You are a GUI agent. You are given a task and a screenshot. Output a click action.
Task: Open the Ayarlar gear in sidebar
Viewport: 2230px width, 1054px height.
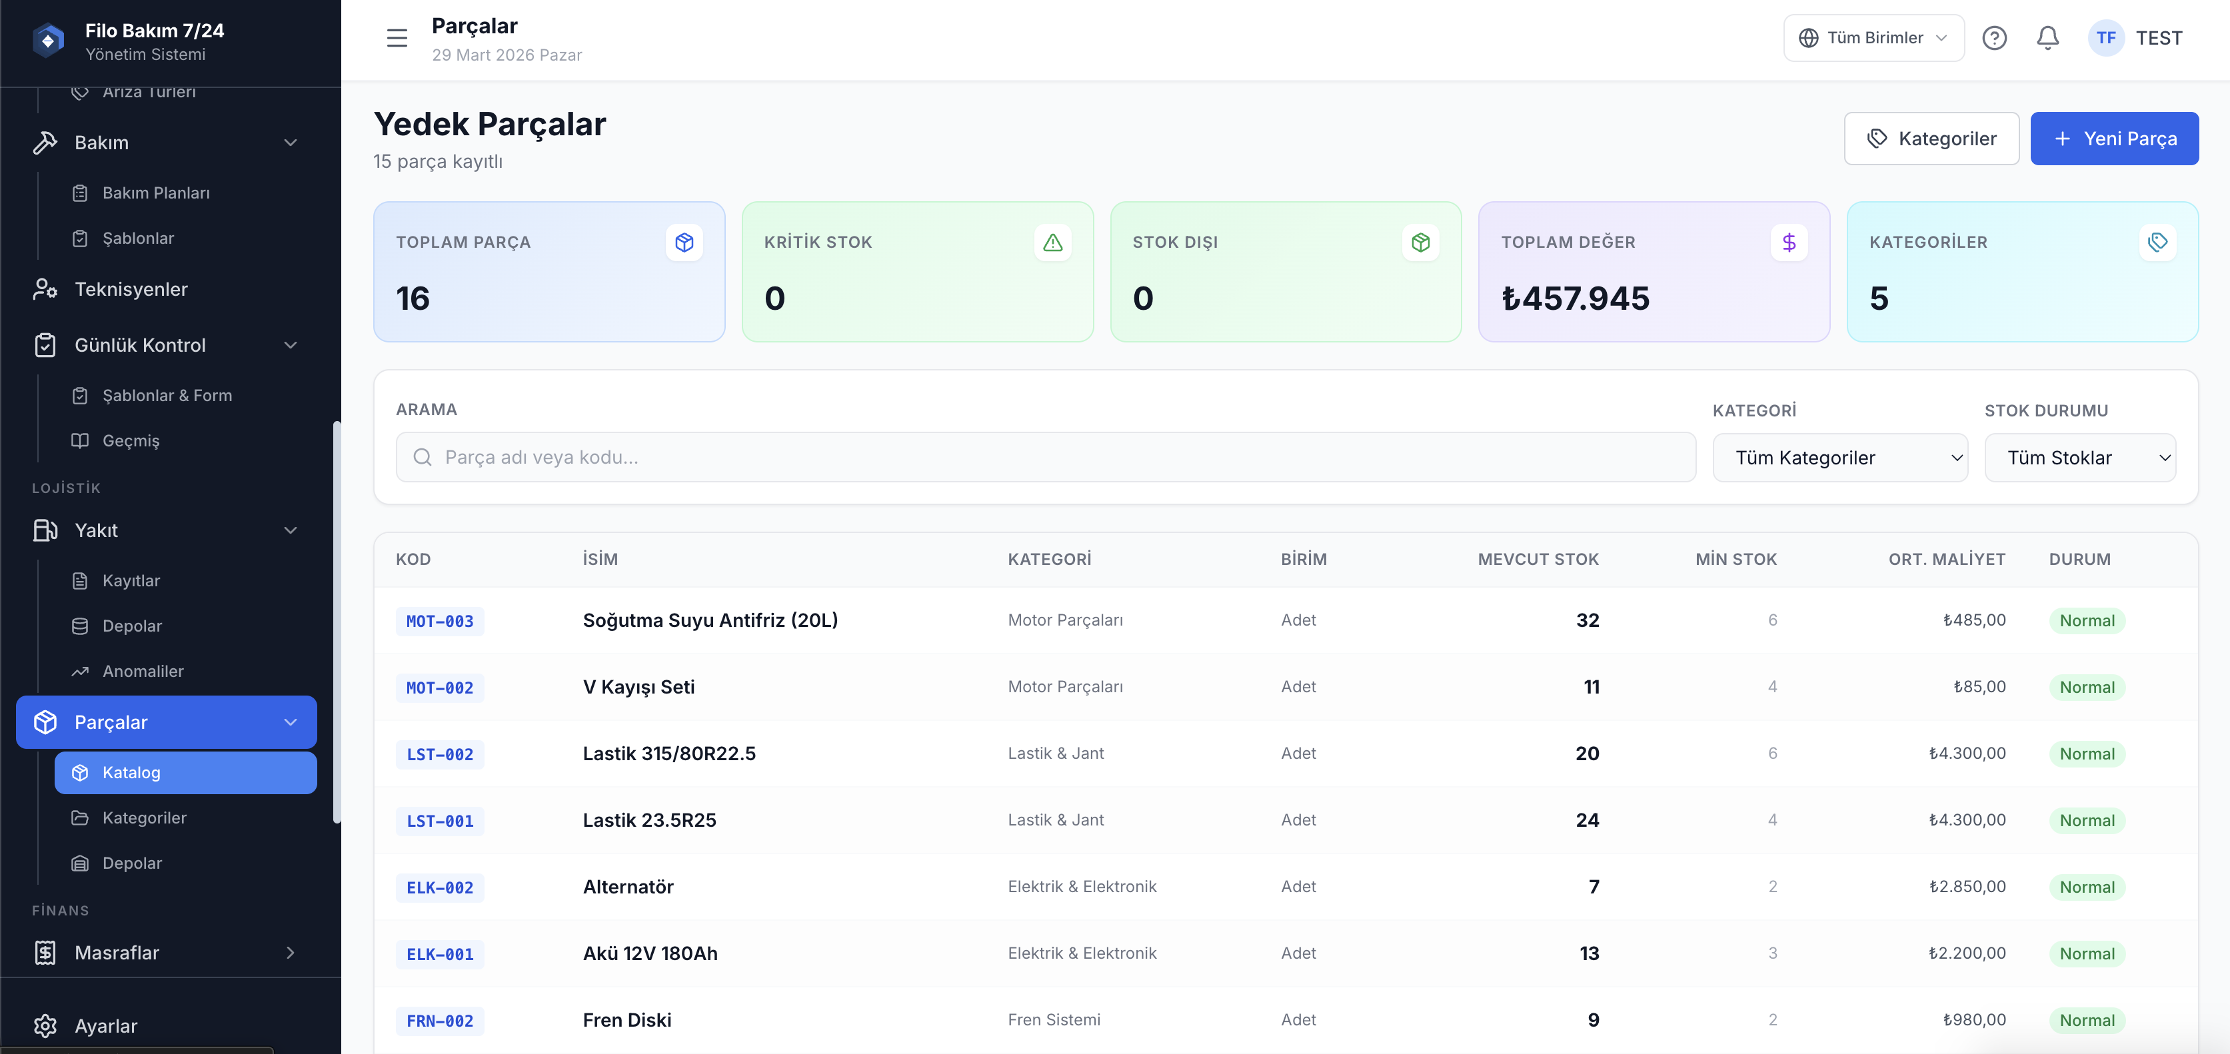pos(45,1025)
